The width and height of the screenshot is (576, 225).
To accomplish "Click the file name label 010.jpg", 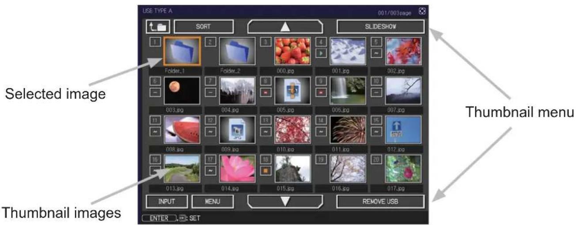I will [285, 149].
